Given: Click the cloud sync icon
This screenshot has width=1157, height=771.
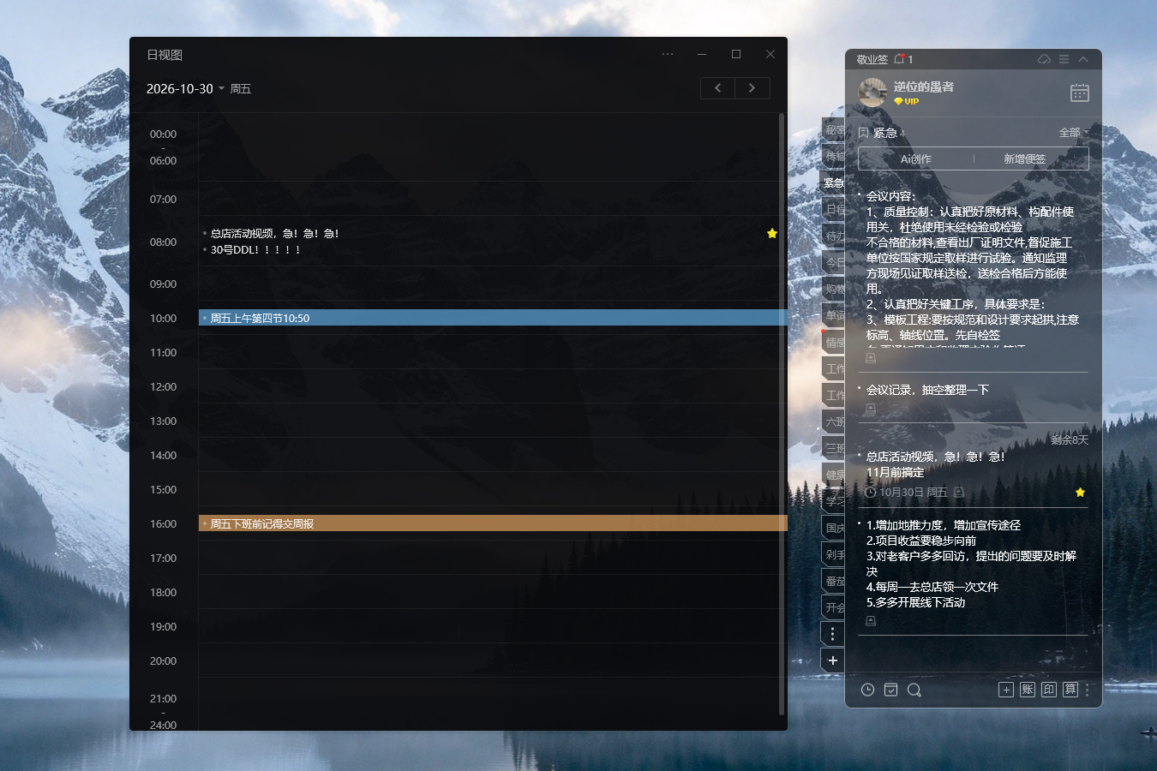Looking at the screenshot, I should [x=1044, y=59].
